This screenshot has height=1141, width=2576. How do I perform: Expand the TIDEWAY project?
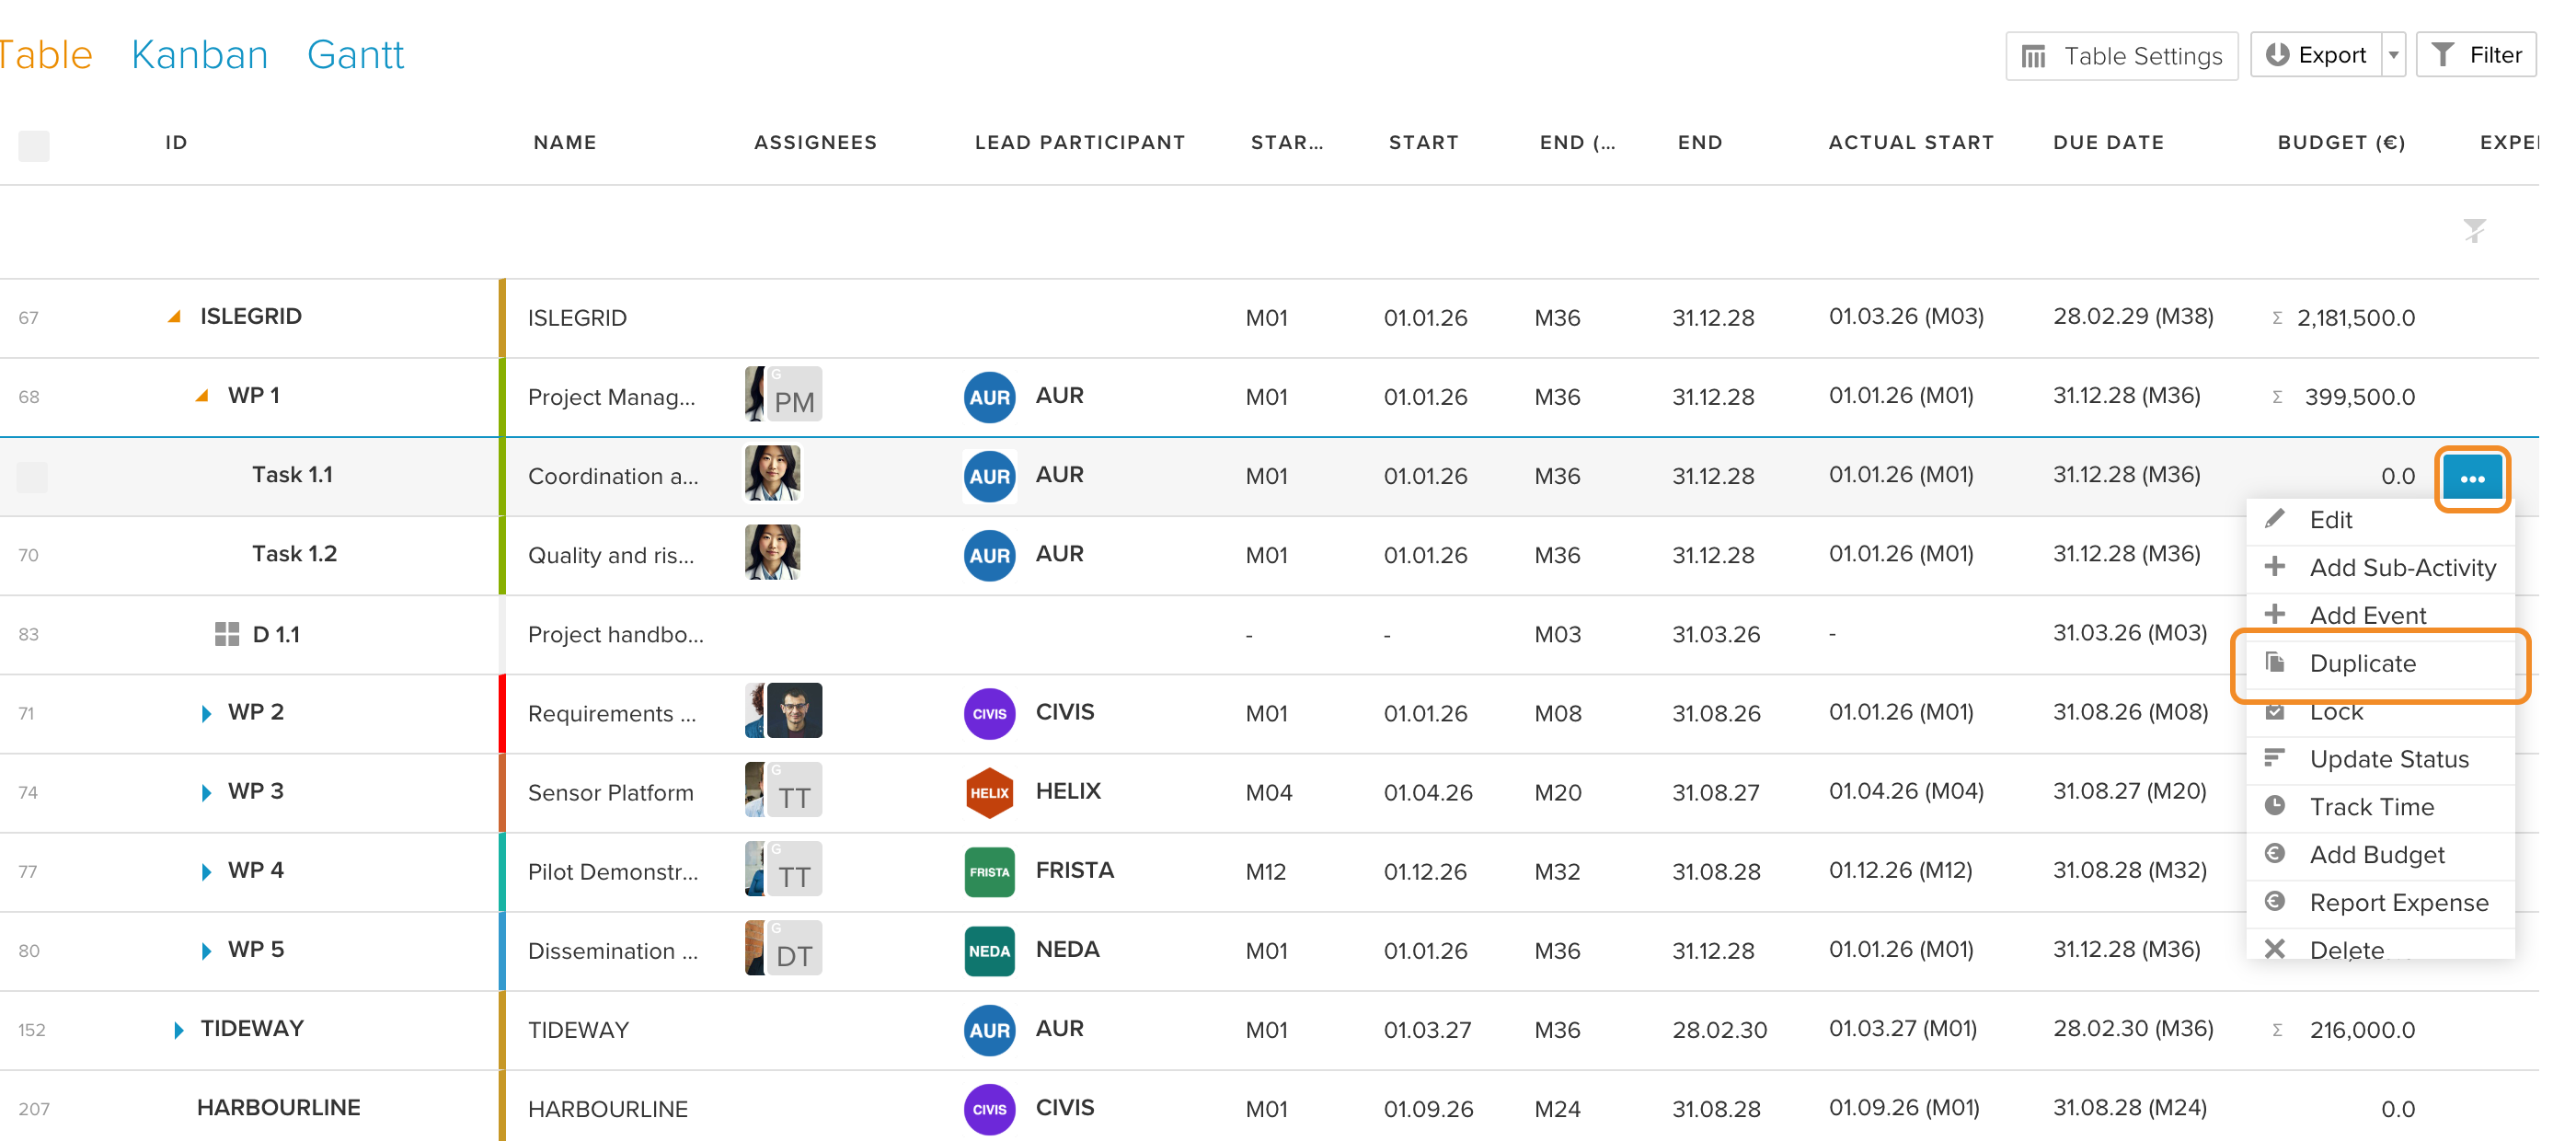click(x=178, y=1029)
